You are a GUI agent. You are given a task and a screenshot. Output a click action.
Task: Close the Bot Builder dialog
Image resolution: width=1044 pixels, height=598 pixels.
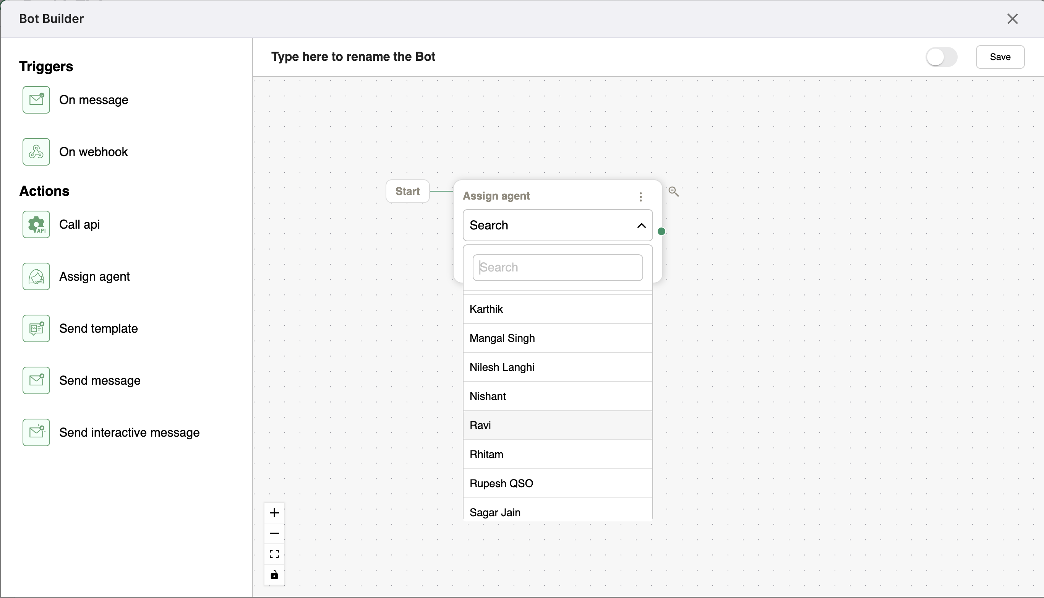1012,18
